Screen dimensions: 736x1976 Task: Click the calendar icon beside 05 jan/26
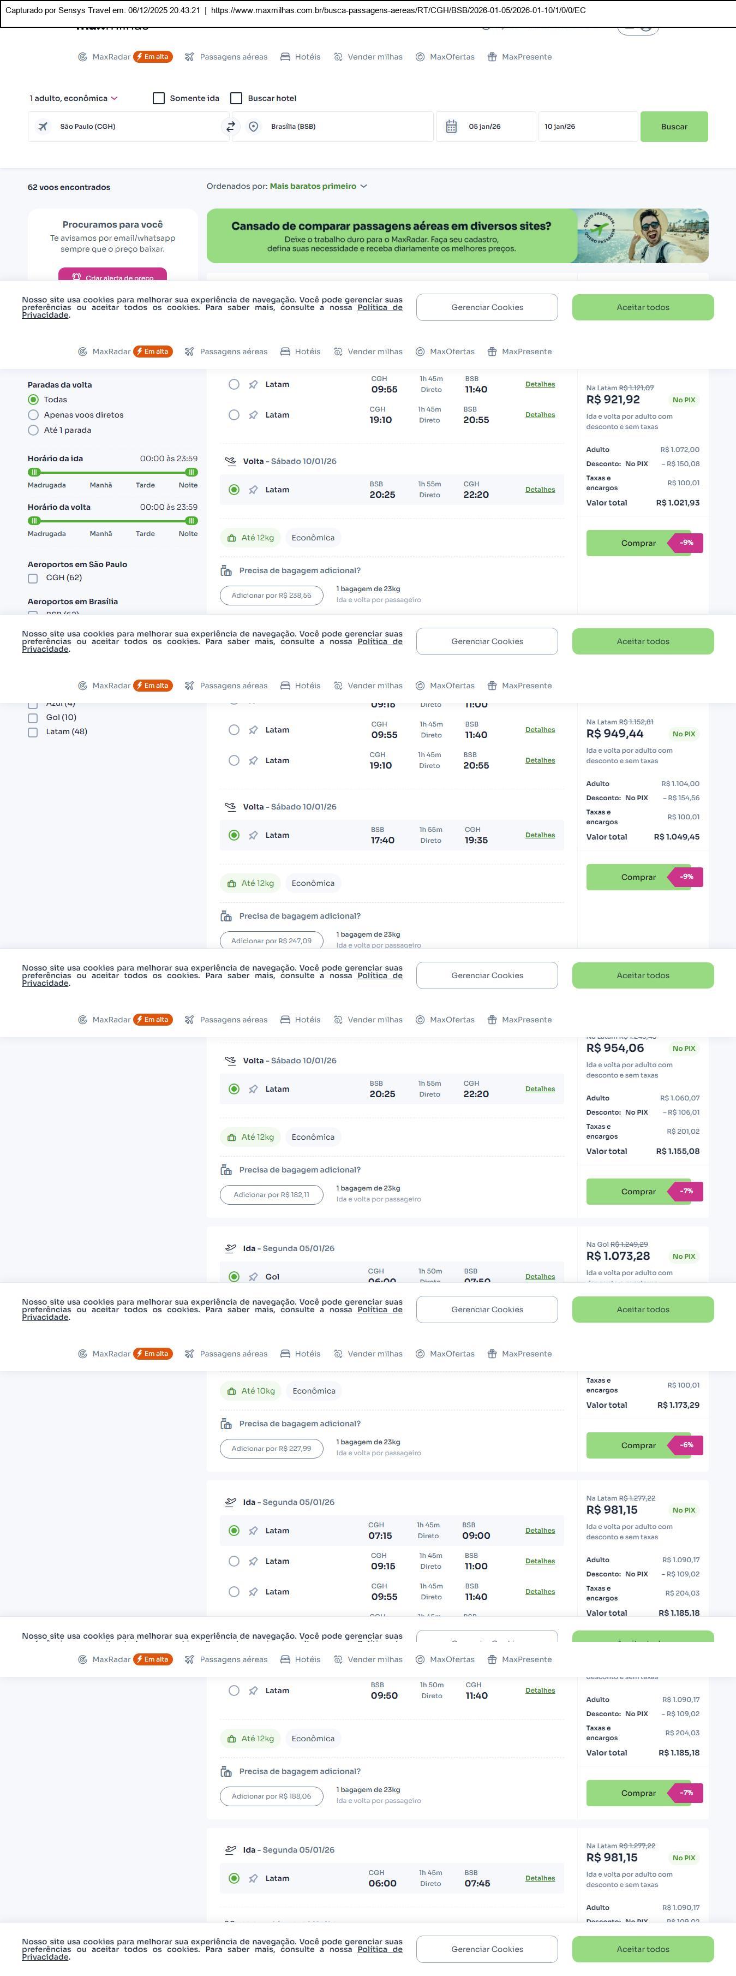click(452, 127)
